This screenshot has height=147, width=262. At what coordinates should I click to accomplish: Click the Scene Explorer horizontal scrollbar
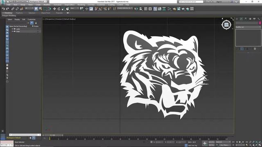tap(25, 135)
